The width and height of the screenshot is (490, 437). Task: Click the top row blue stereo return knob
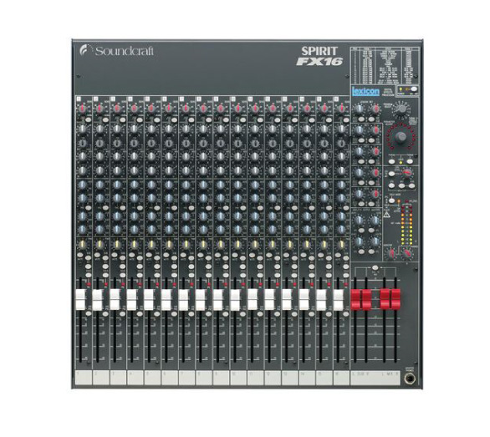point(360,109)
